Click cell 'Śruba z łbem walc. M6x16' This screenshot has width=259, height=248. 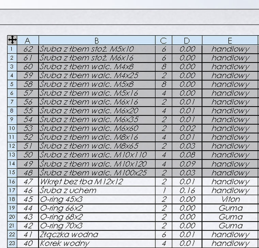pos(97,102)
